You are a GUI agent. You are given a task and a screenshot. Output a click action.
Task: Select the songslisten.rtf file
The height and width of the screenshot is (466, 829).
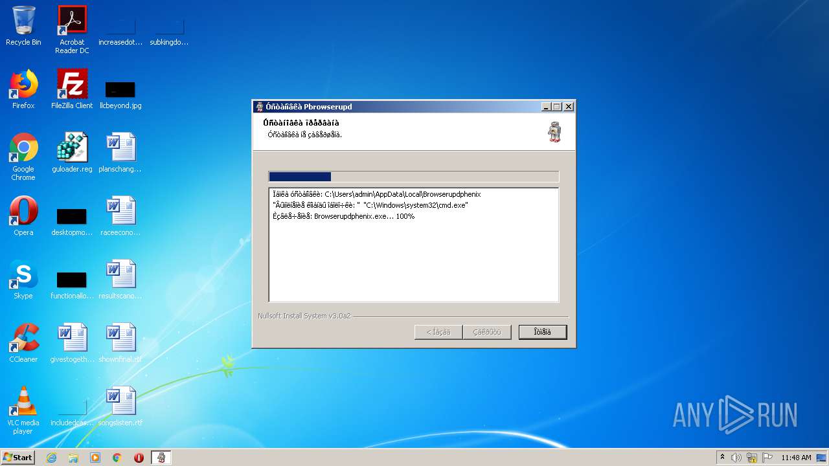coord(120,406)
